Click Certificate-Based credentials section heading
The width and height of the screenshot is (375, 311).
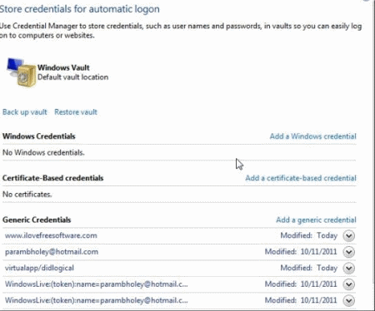52,178
